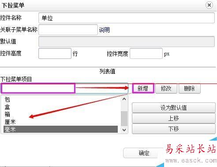Click the greyed 默认值 field
The image size is (217, 167).
[127, 41]
